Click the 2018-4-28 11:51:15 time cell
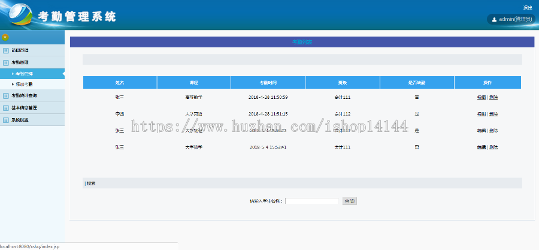 click(x=268, y=114)
